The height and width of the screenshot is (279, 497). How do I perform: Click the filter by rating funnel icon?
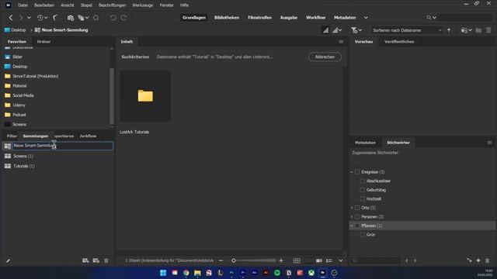(x=354, y=30)
